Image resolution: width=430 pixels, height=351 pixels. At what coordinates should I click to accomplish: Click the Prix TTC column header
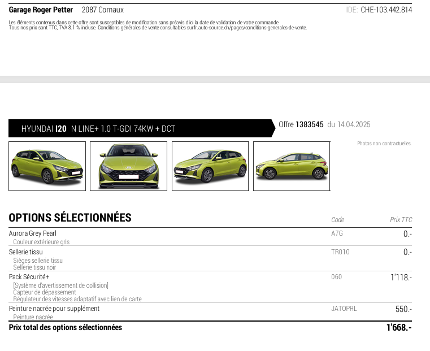(401, 220)
